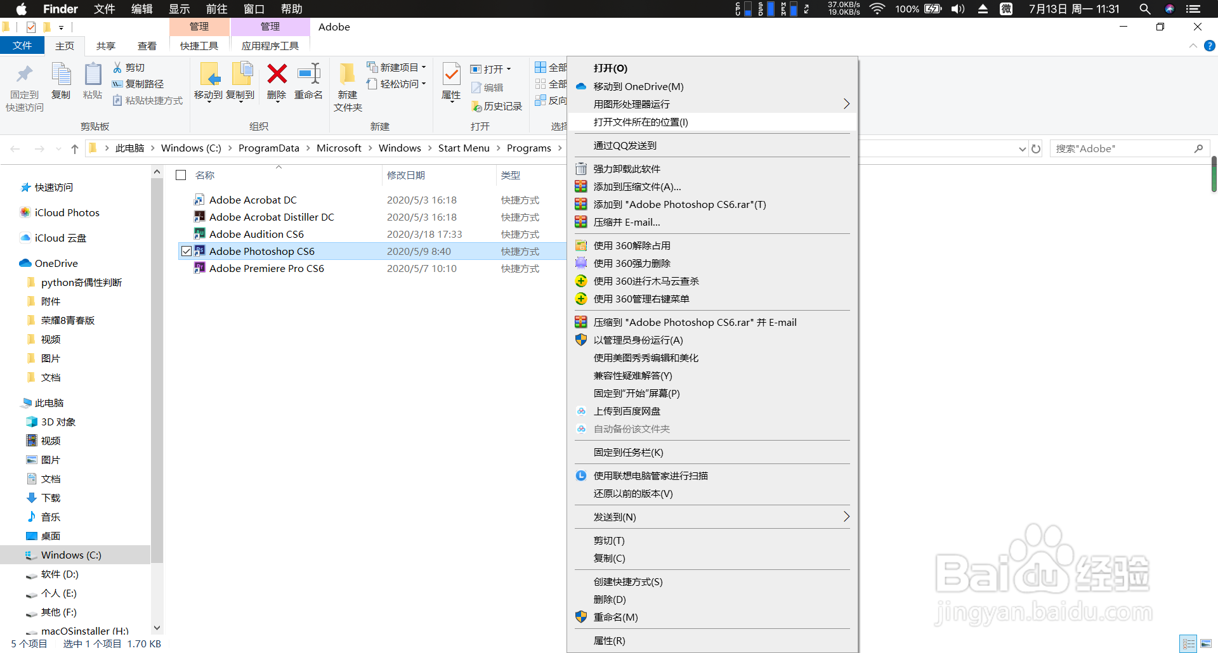Click the Paste (粘贴) clipboard icon

(x=93, y=75)
